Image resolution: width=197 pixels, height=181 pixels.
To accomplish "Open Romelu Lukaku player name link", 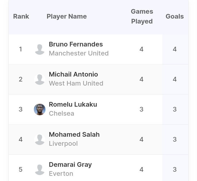I will (x=73, y=104).
